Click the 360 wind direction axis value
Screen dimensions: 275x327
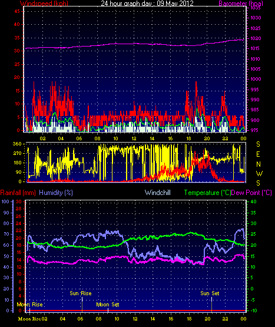(x=17, y=144)
